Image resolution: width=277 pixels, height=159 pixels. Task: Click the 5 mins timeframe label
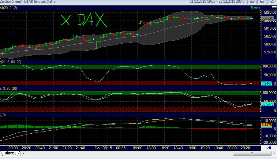point(256,8)
